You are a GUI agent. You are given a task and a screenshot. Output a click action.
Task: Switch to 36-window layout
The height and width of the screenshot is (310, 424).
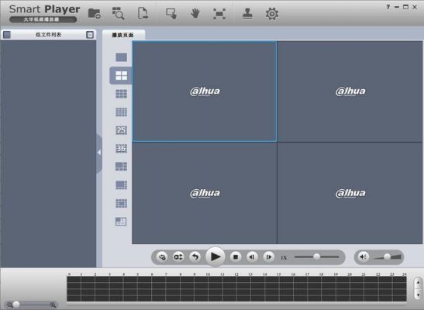(x=121, y=148)
